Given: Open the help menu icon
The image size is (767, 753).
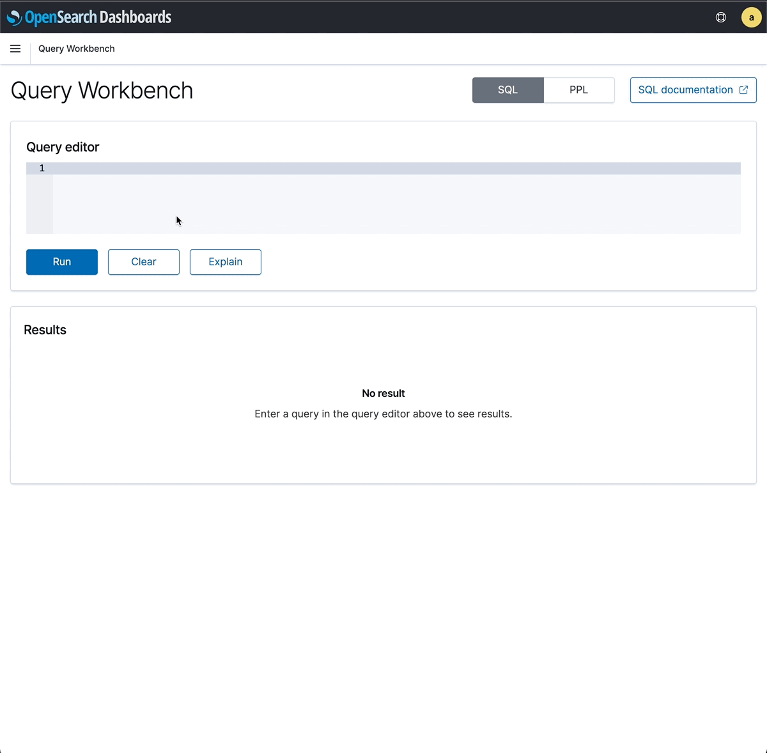Looking at the screenshot, I should (721, 17).
